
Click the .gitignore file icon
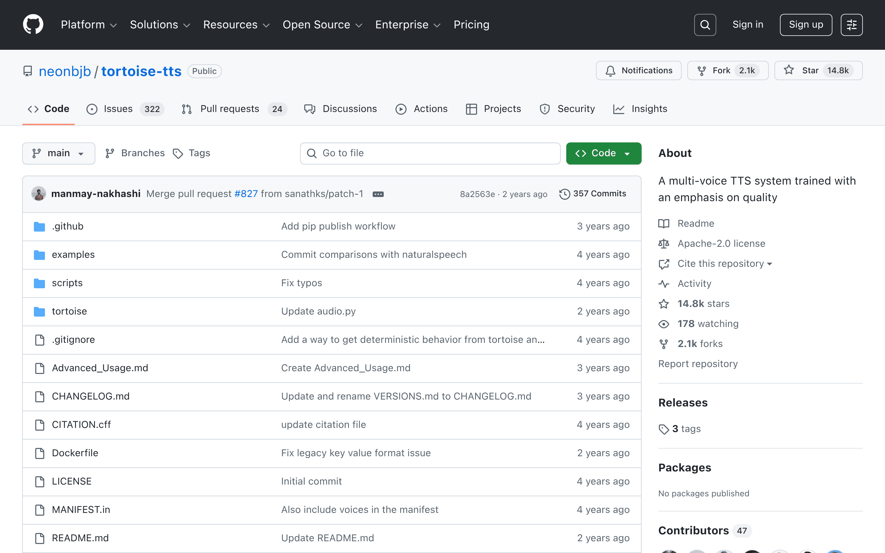(x=39, y=340)
